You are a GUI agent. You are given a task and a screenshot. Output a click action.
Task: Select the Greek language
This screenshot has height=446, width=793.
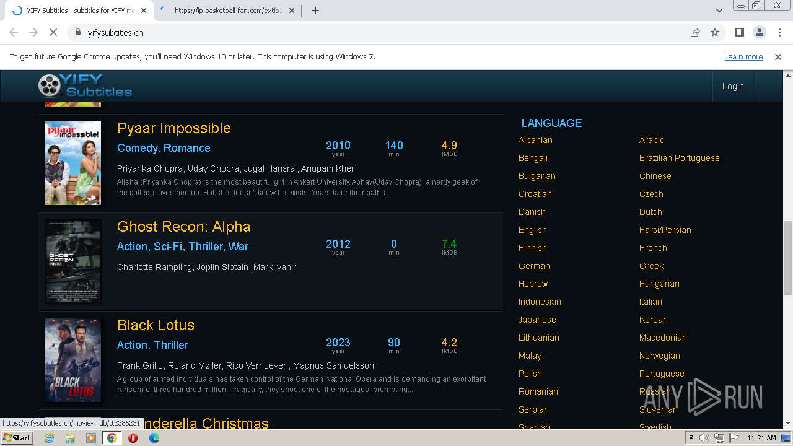tap(651, 266)
